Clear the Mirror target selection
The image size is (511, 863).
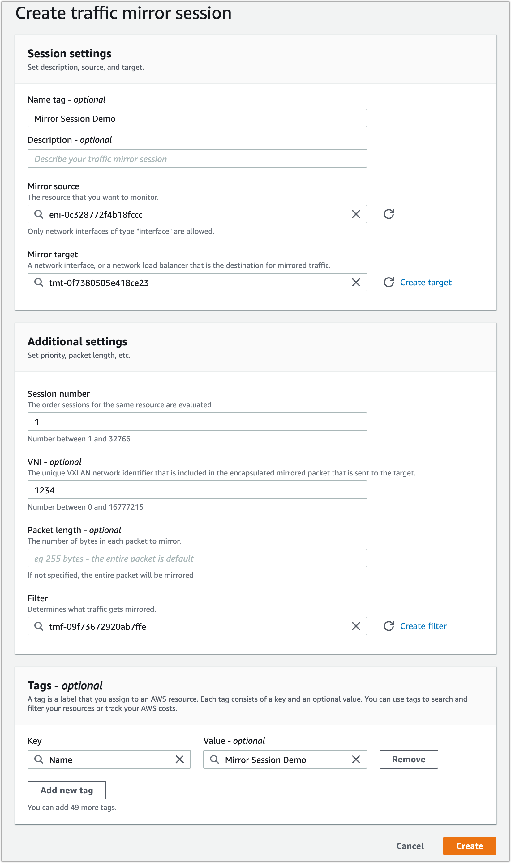[x=356, y=282]
